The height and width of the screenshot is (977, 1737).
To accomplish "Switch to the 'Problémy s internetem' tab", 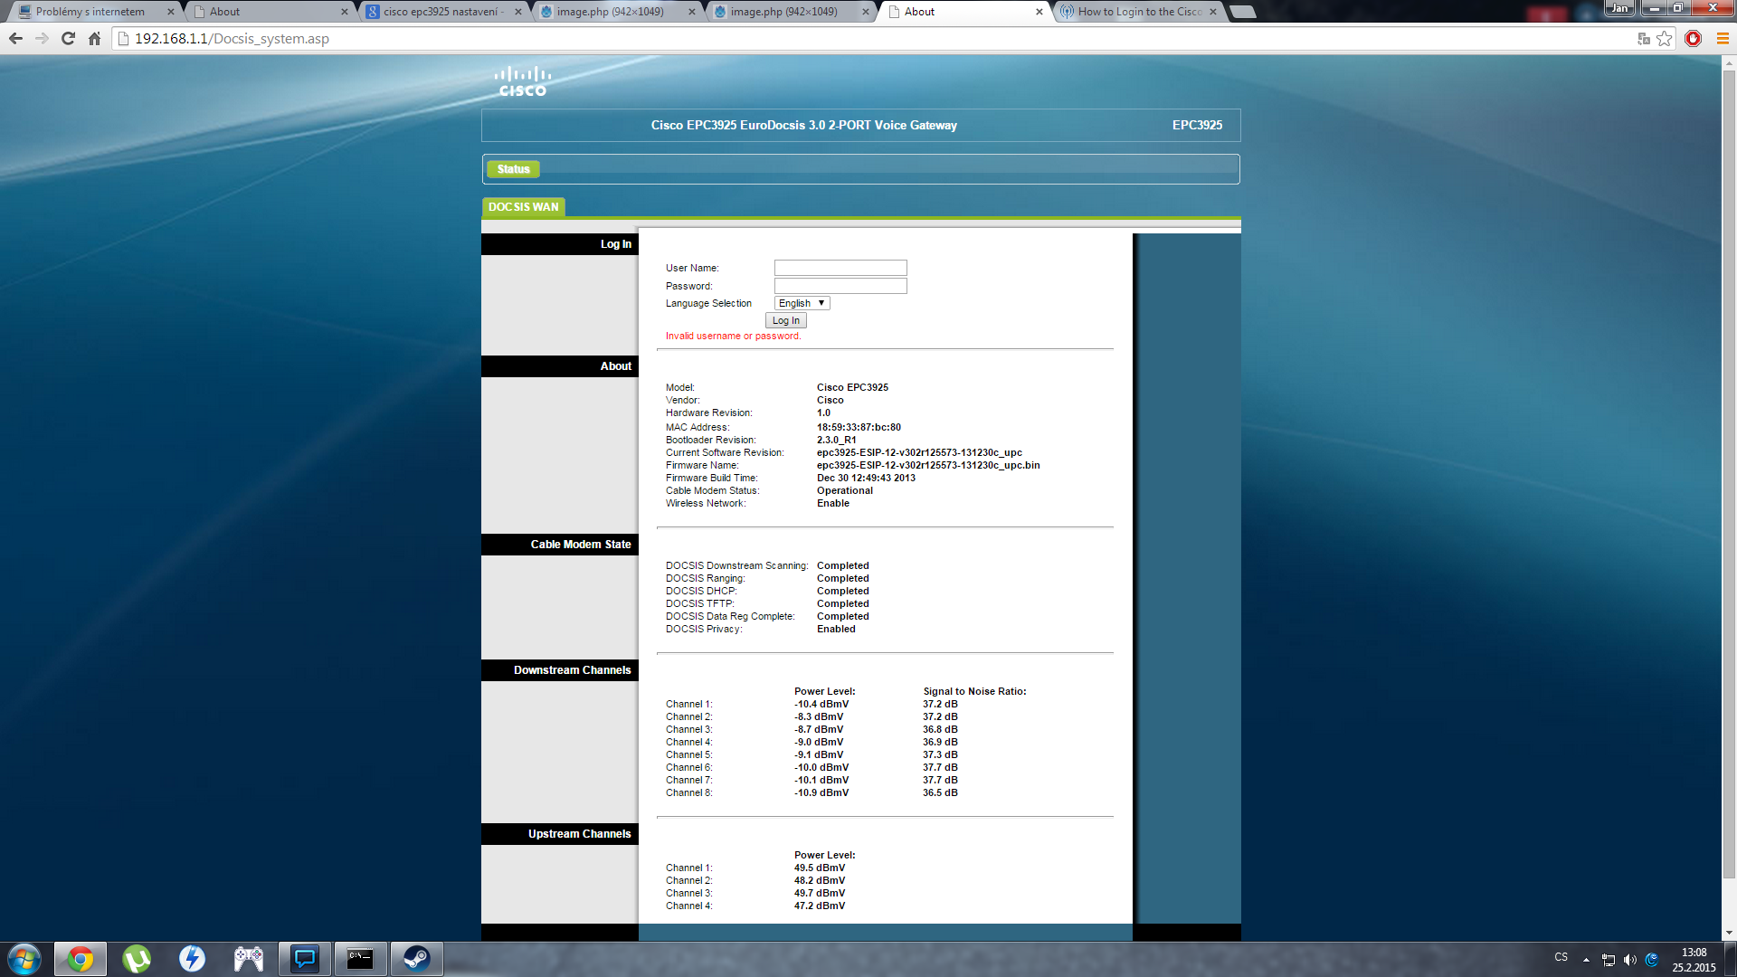I will pos(90,12).
